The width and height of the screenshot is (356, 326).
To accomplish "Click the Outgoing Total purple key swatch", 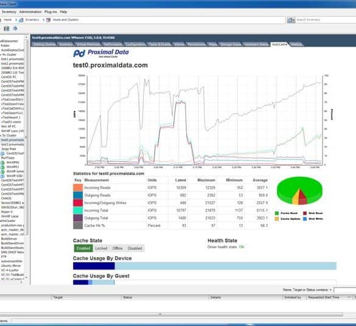I will [x=78, y=218].
